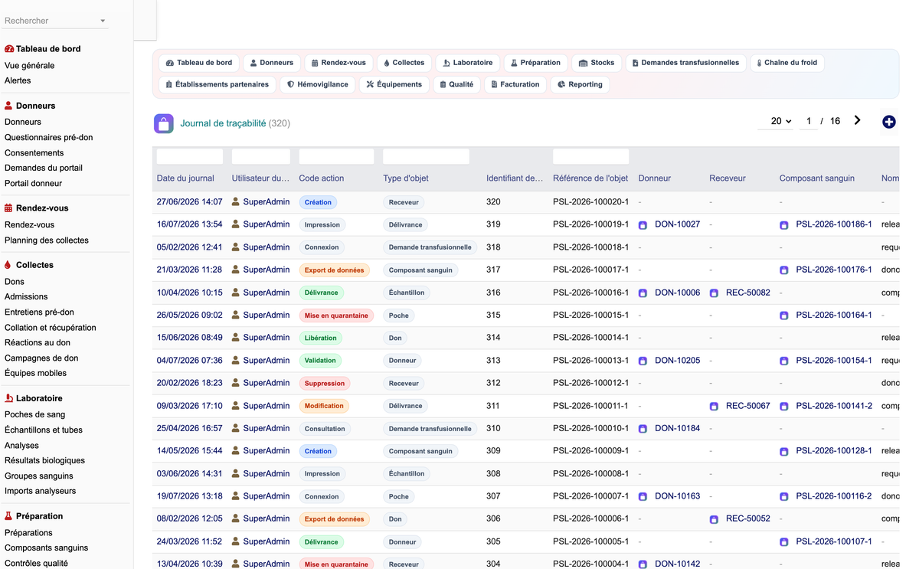Viewport: 919px width, 569px height.
Task: Open the Tableau de bord top tab
Action: (x=199, y=63)
